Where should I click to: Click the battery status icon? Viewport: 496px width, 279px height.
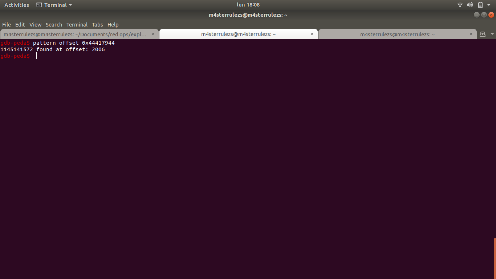pyautogui.click(x=480, y=5)
